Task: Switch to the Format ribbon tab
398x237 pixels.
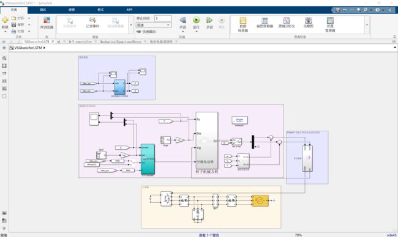Action: [x=100, y=10]
